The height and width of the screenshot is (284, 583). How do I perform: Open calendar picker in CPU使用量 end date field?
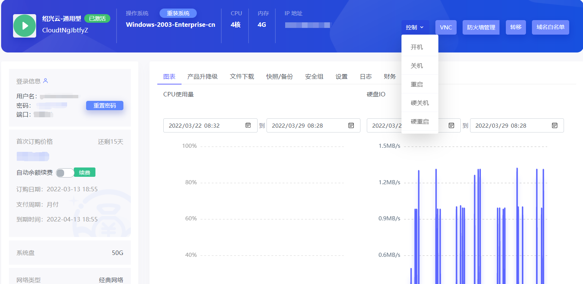pos(351,125)
